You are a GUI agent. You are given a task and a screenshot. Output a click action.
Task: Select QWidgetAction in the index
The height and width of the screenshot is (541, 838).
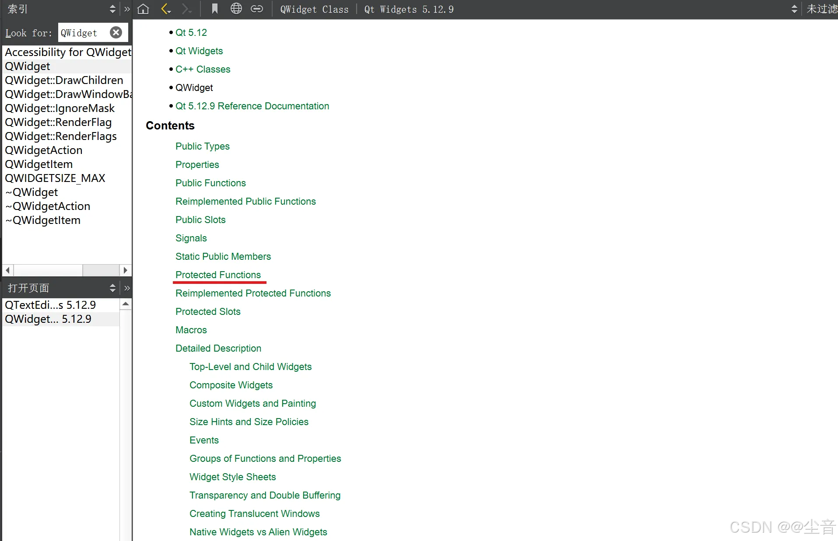tap(68, 150)
